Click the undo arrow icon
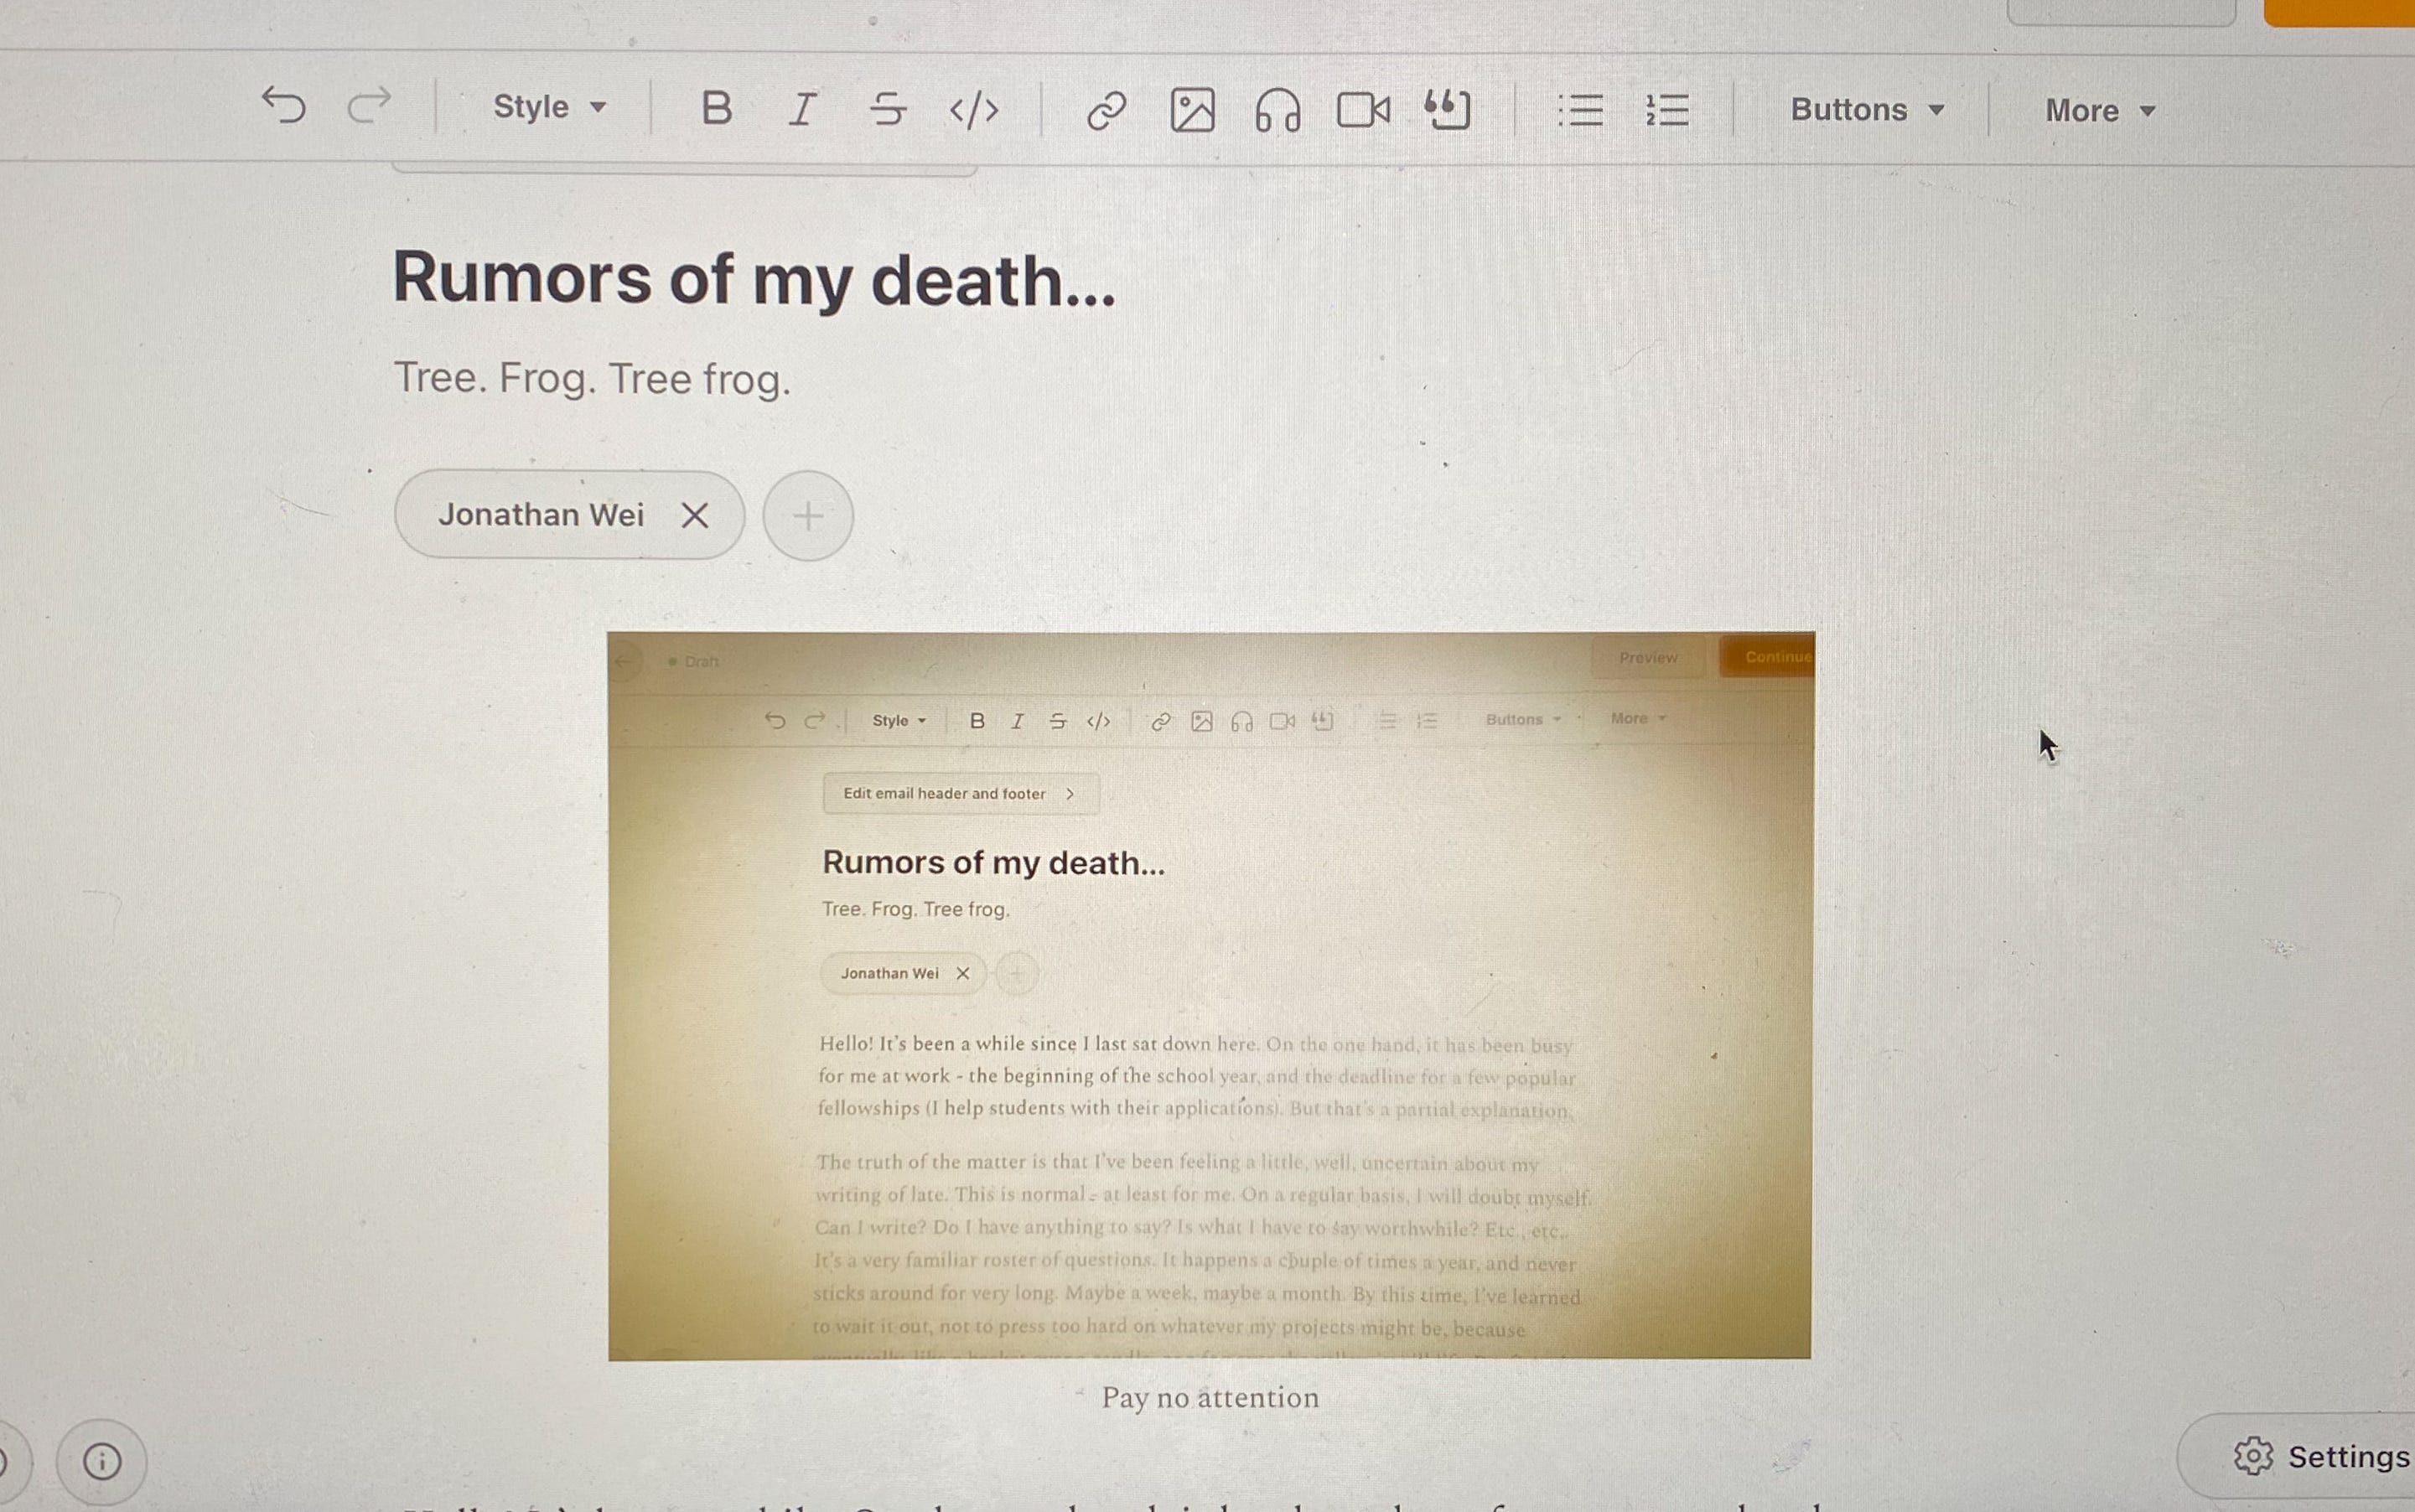Screen dimensions: 2415x1512 pos(283,105)
